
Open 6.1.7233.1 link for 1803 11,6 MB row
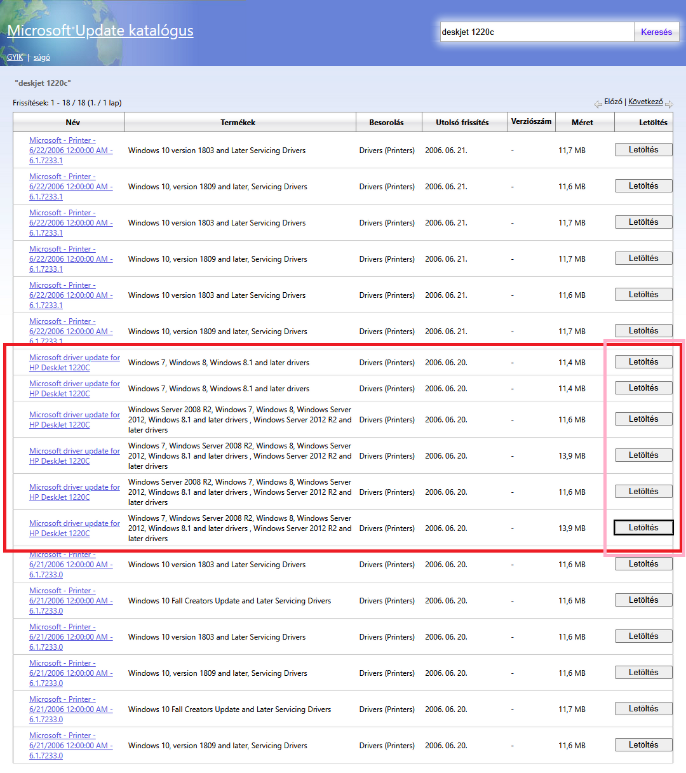(71, 295)
